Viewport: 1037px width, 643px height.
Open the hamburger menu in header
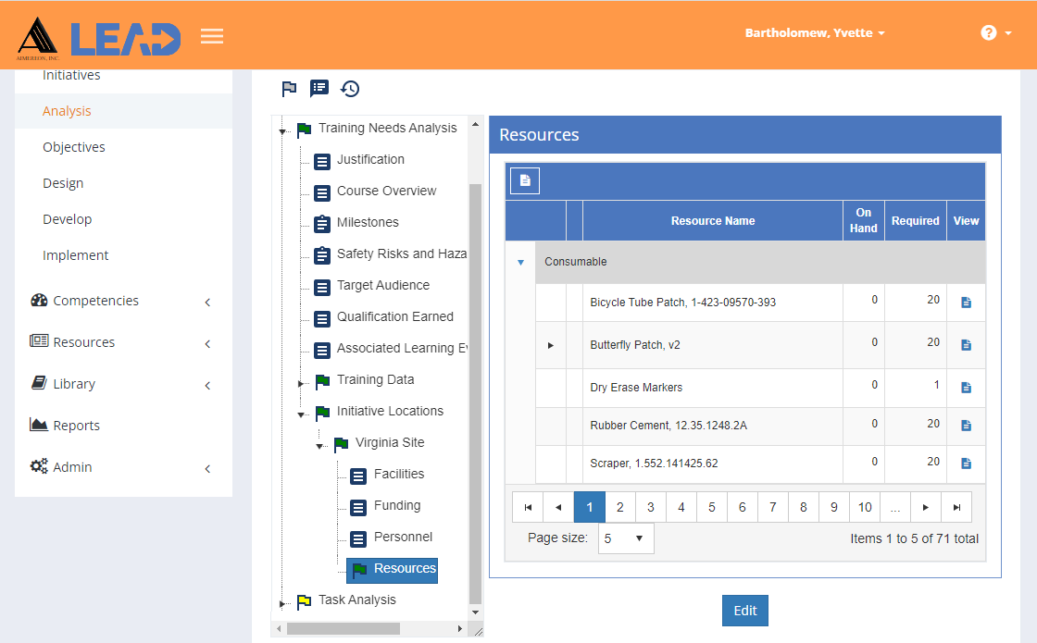click(212, 36)
